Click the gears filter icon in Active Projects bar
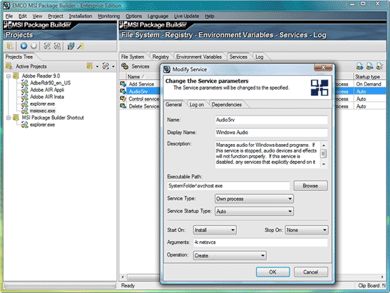The height and width of the screenshot is (293, 390). pos(106,66)
